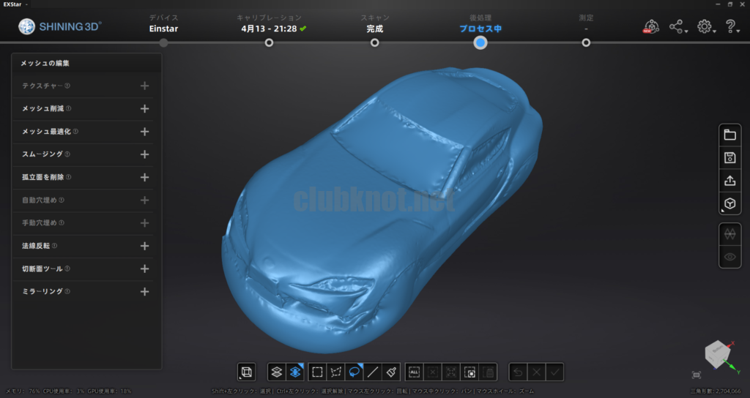Toggle the eye visibility icon
The height and width of the screenshot is (398, 750).
(729, 257)
